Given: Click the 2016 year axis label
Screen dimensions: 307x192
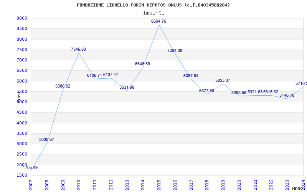Looking at the screenshot, I should [x=175, y=185].
